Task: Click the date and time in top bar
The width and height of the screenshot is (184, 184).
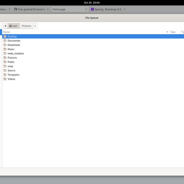Action: coord(92,2)
